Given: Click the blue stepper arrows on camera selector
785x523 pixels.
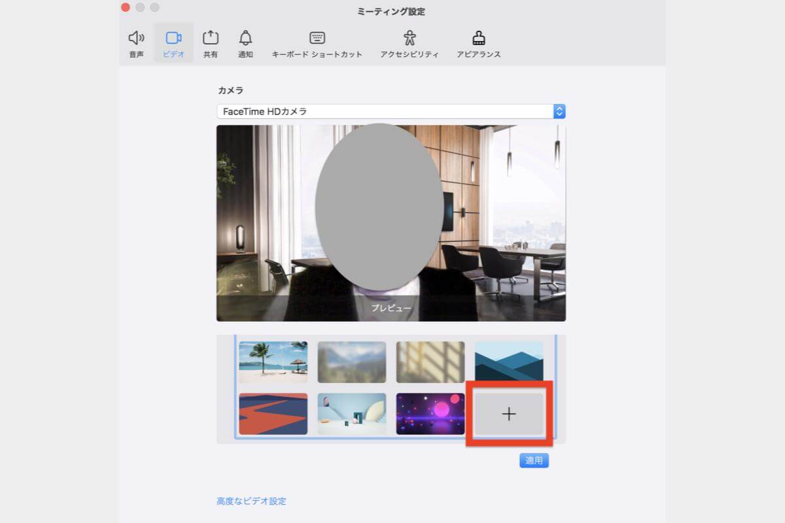Looking at the screenshot, I should click(558, 111).
